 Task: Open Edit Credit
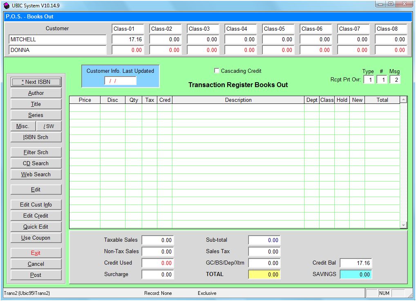coord(36,216)
